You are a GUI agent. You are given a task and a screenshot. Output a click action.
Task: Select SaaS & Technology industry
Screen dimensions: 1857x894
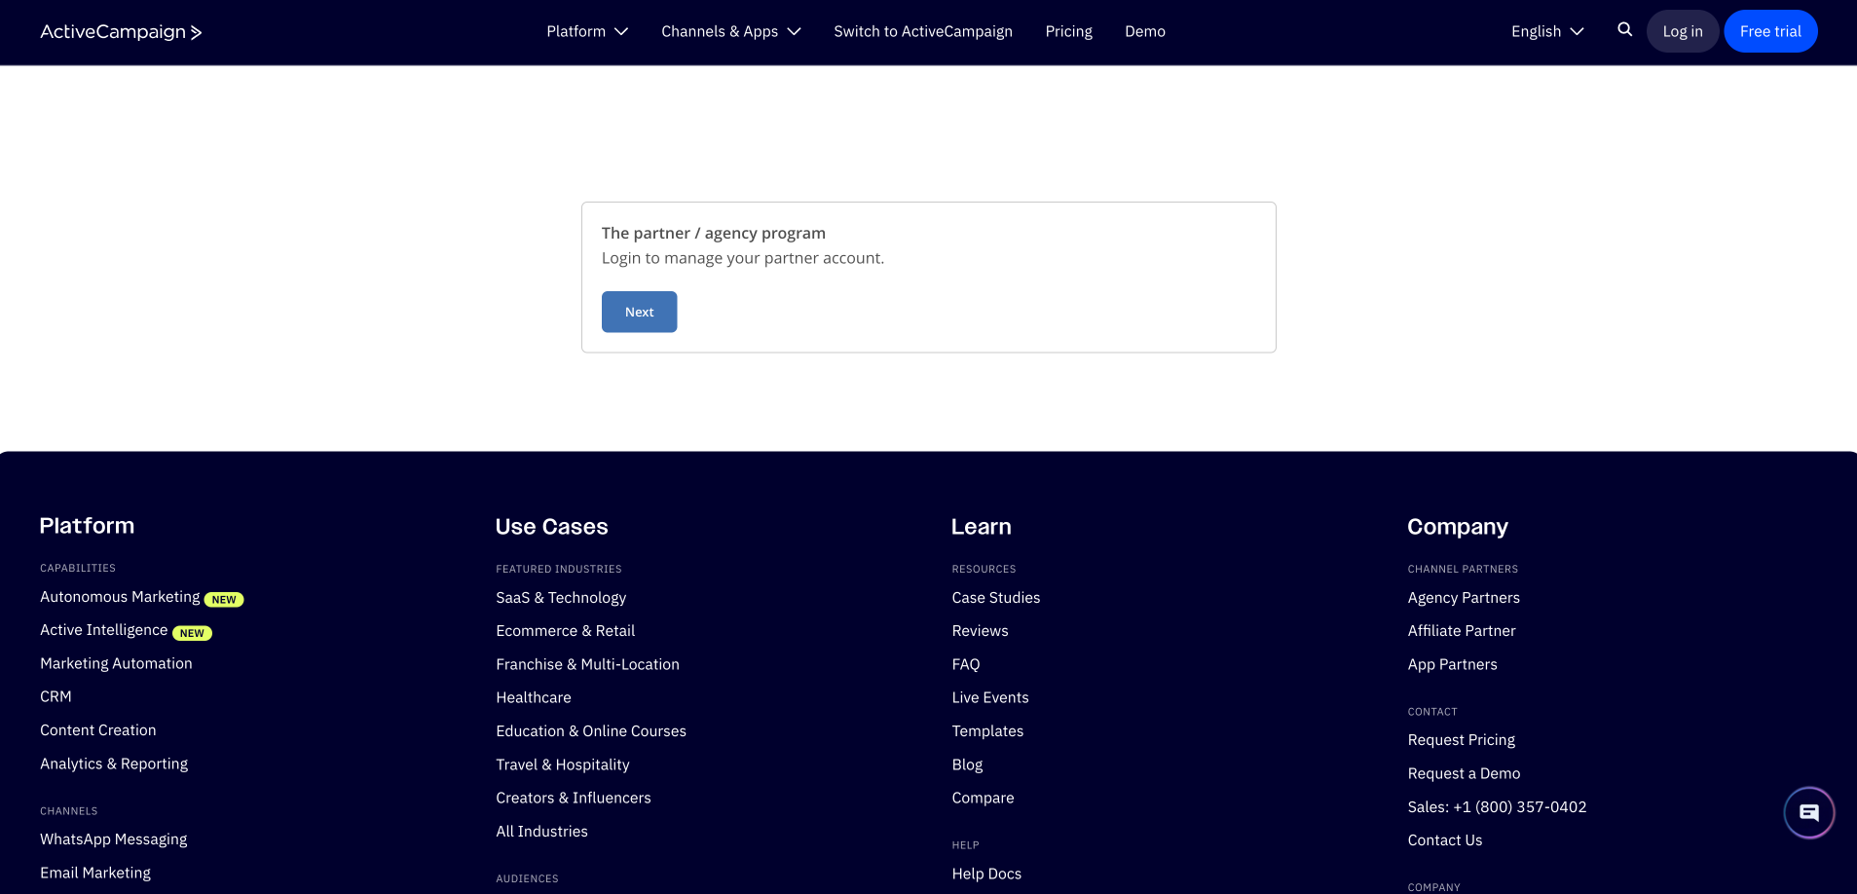coord(561,598)
